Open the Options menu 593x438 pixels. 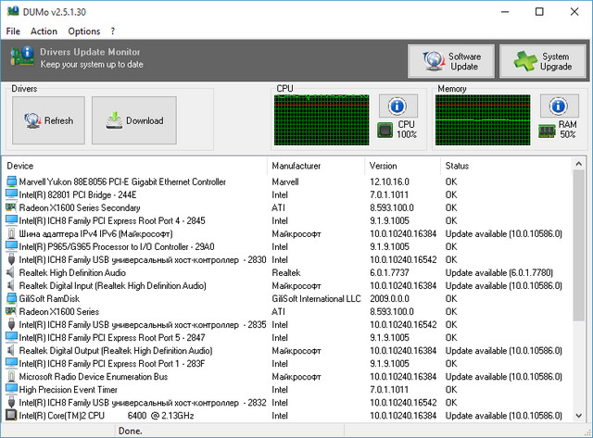[83, 31]
